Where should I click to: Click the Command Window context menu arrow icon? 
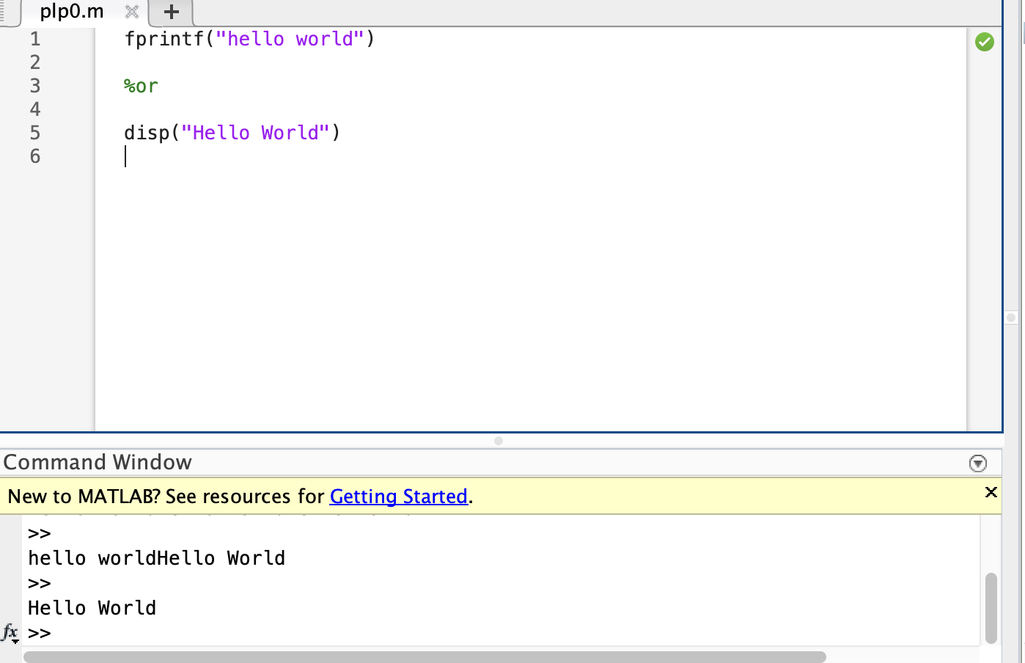978,462
